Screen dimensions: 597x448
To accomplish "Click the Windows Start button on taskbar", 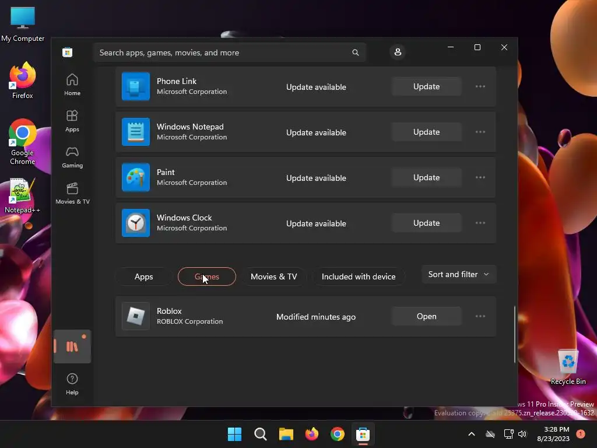I will (x=234, y=434).
